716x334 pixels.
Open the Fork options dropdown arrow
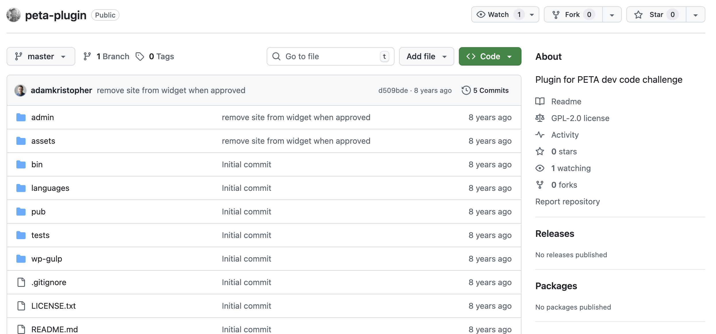612,15
